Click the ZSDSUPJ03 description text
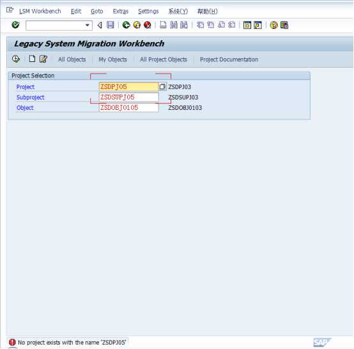Screen dimensions: 354x349 pos(183,97)
